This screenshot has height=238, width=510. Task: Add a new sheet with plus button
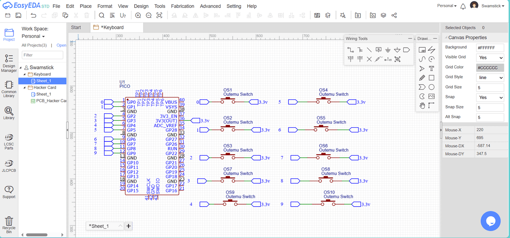(129, 226)
